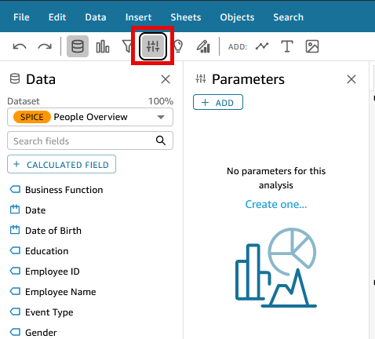Click the Calculated Field button
This screenshot has width=375, height=339.
pyautogui.click(x=62, y=164)
